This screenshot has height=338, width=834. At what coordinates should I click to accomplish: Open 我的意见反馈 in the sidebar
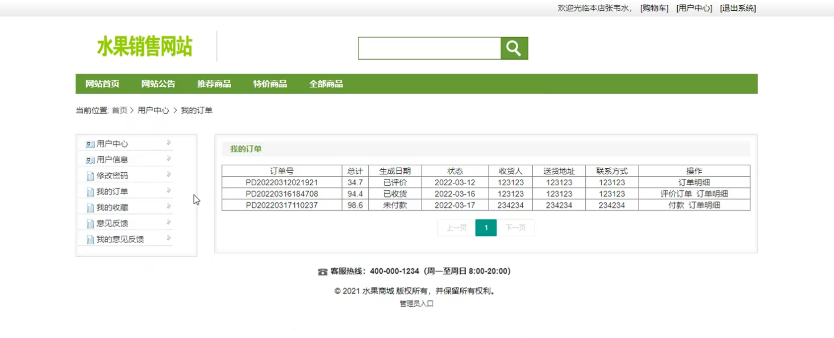coord(120,240)
